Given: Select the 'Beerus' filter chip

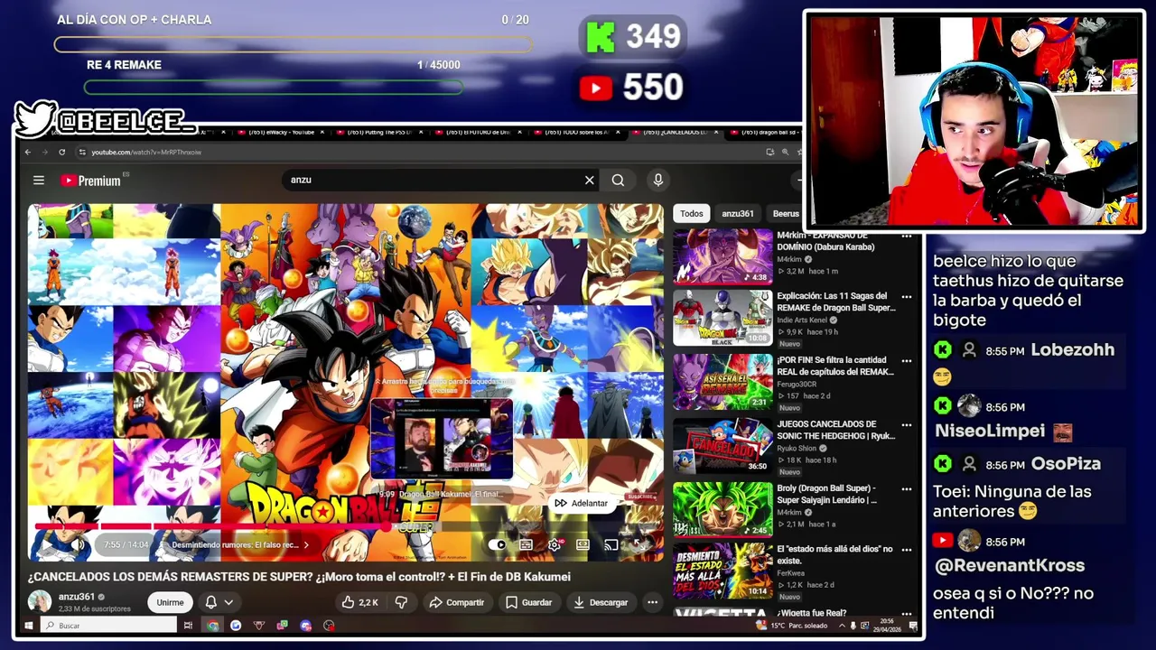Looking at the screenshot, I should [786, 214].
